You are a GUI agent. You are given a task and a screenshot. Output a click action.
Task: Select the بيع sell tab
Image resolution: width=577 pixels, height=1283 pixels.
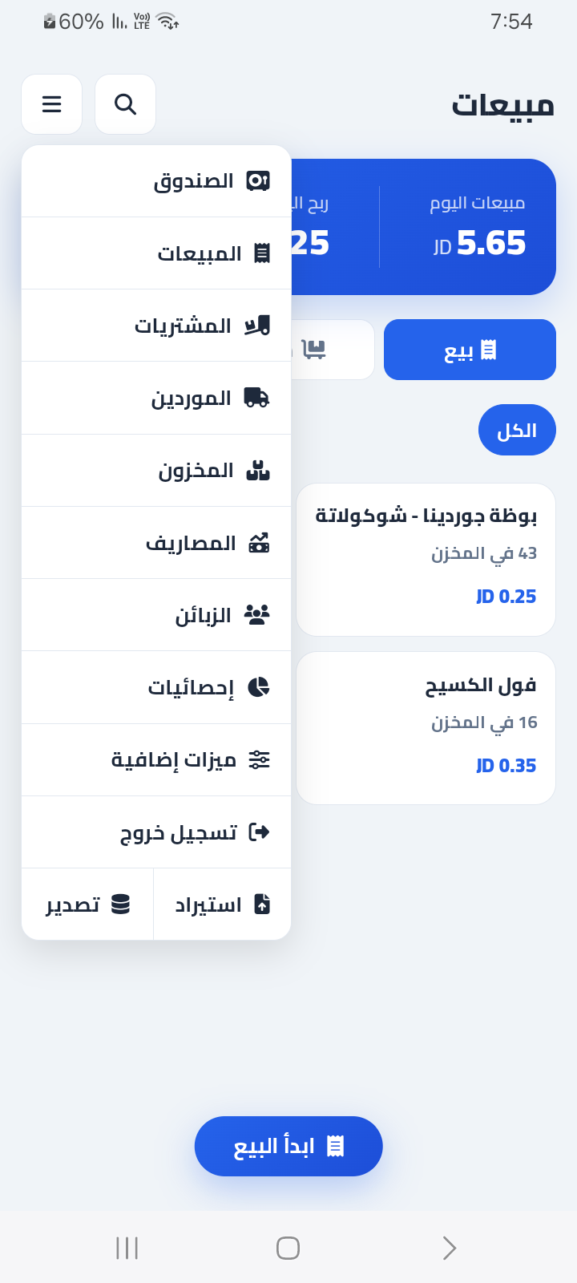tap(470, 350)
